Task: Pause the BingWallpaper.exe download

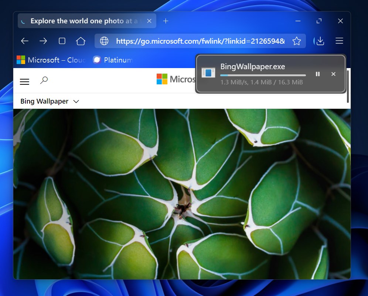Action: [318, 74]
